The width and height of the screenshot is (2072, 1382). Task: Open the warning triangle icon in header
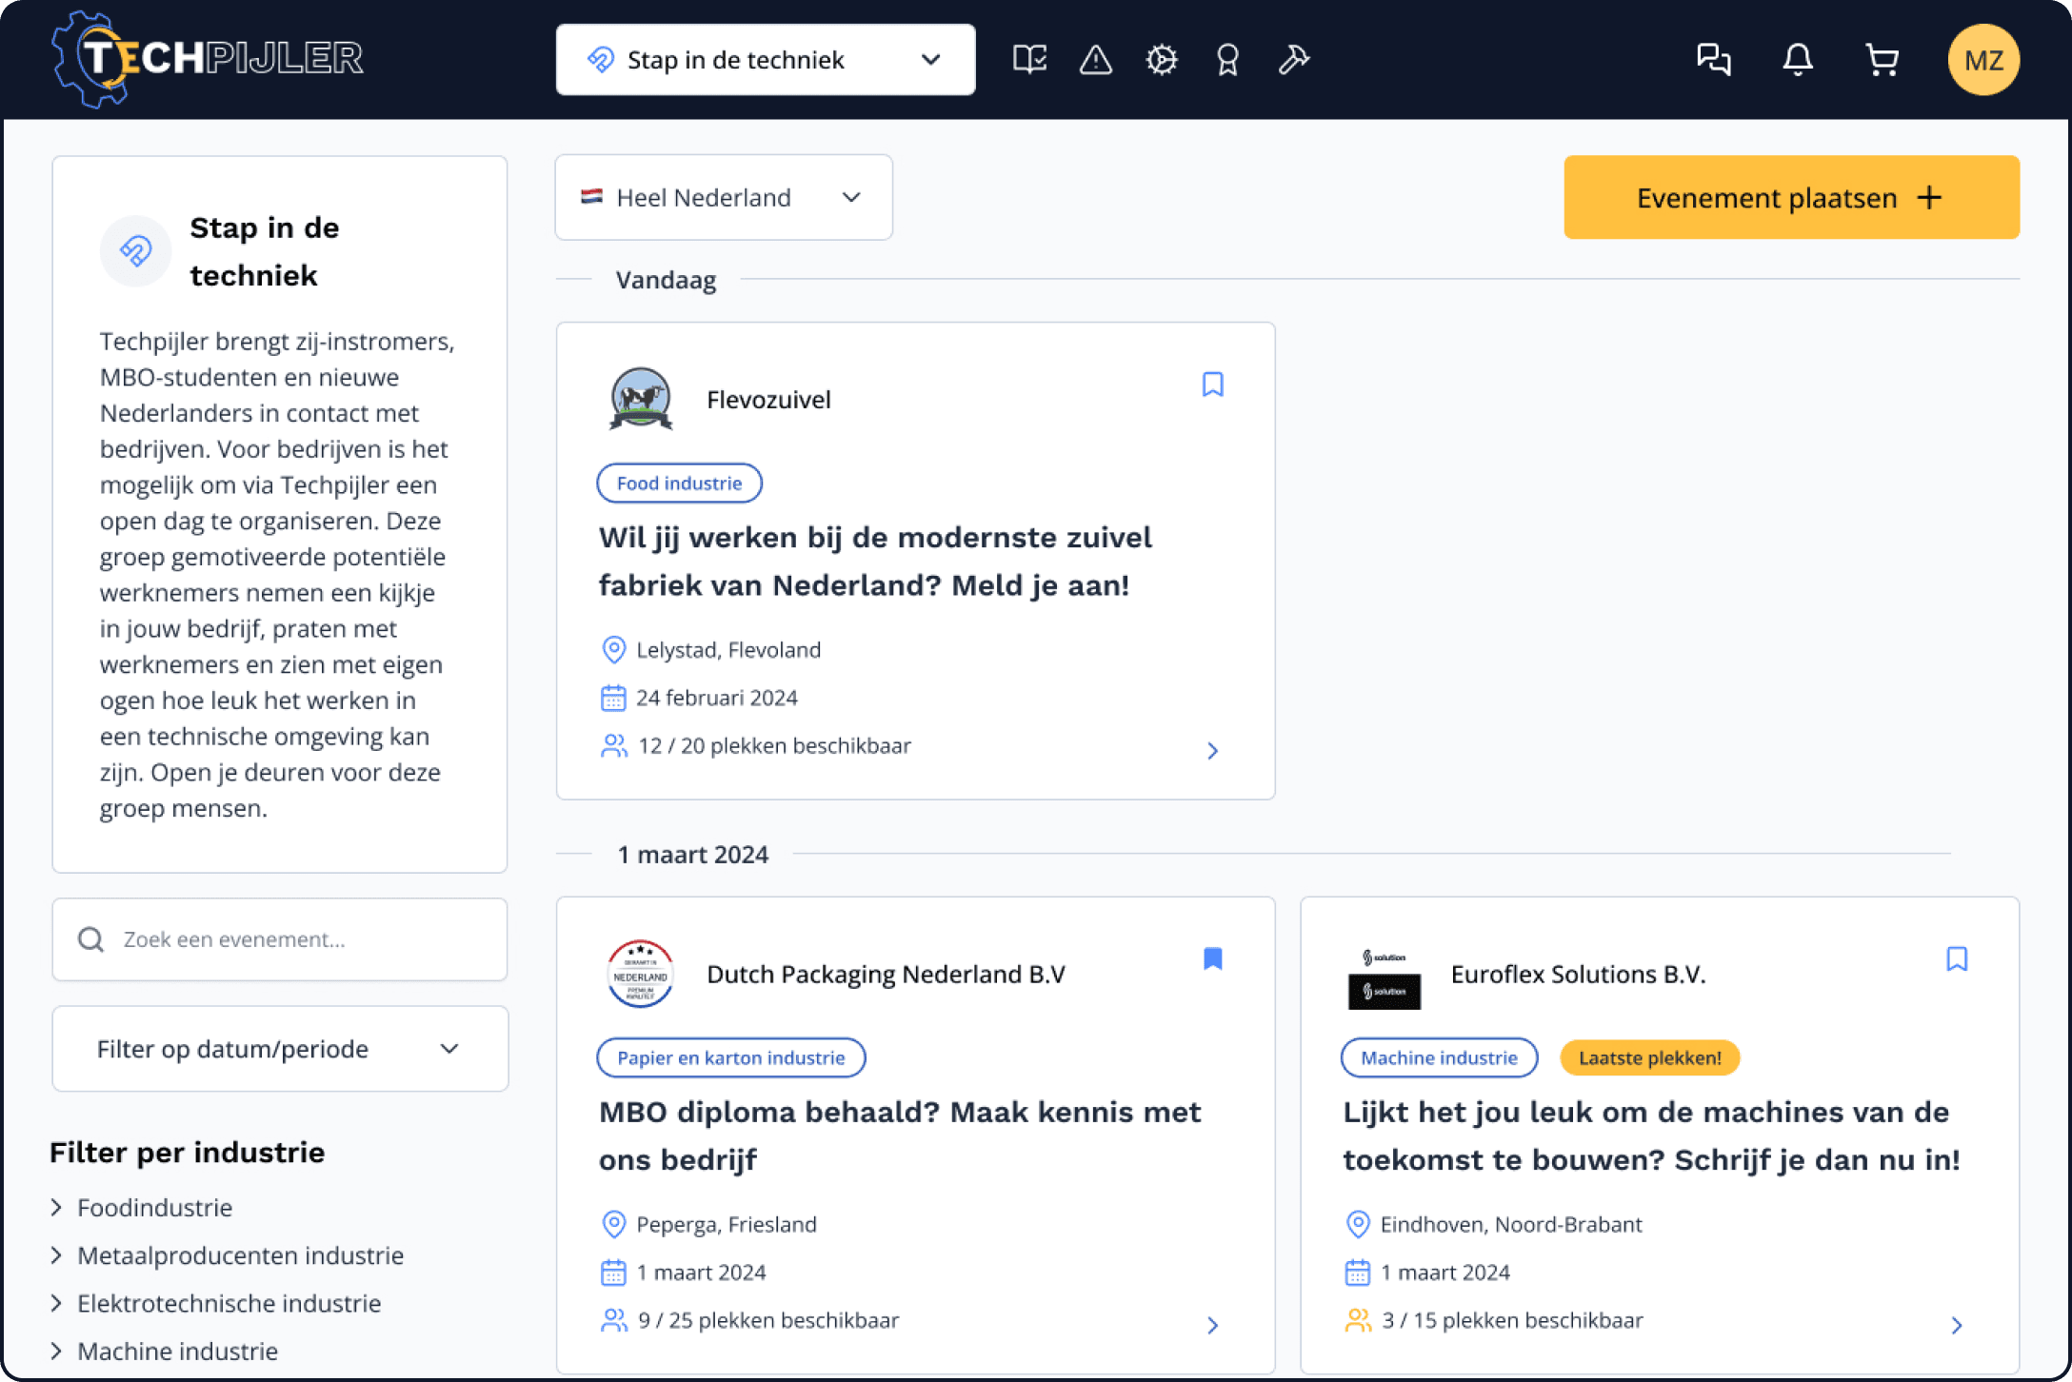(x=1096, y=60)
